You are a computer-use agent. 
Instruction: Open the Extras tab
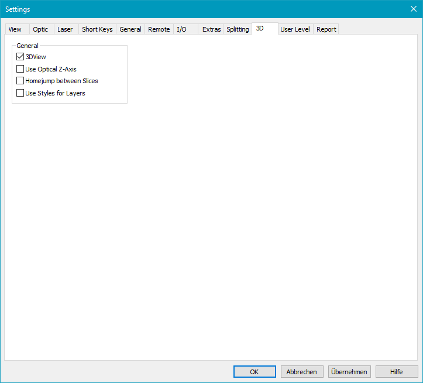(211, 29)
